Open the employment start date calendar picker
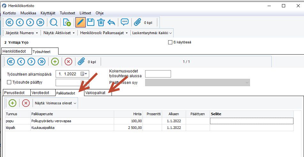 tap(84, 74)
